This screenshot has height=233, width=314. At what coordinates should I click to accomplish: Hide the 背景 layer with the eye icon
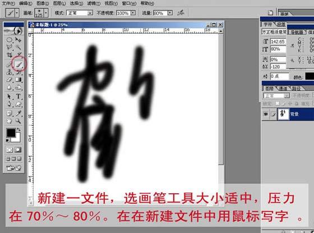(x=266, y=114)
